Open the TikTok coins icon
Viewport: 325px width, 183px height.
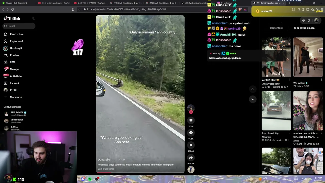click(303, 20)
